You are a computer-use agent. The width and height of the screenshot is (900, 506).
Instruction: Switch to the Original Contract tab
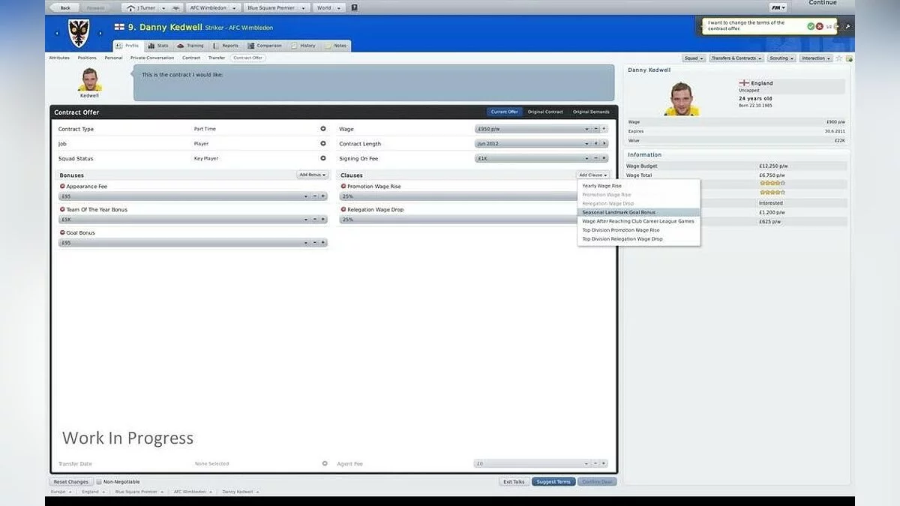coord(545,112)
